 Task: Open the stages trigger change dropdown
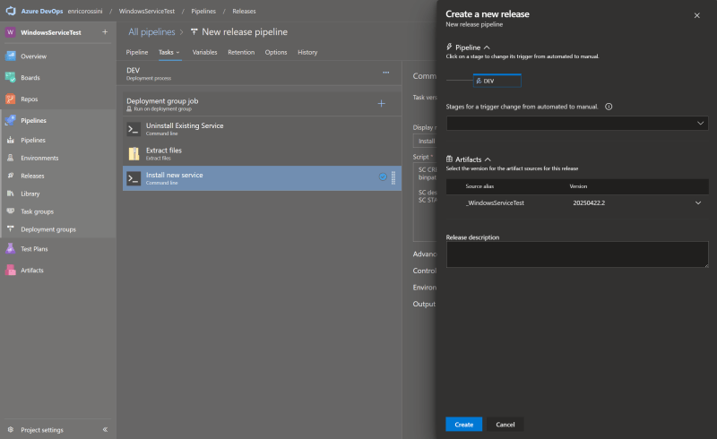coord(577,123)
